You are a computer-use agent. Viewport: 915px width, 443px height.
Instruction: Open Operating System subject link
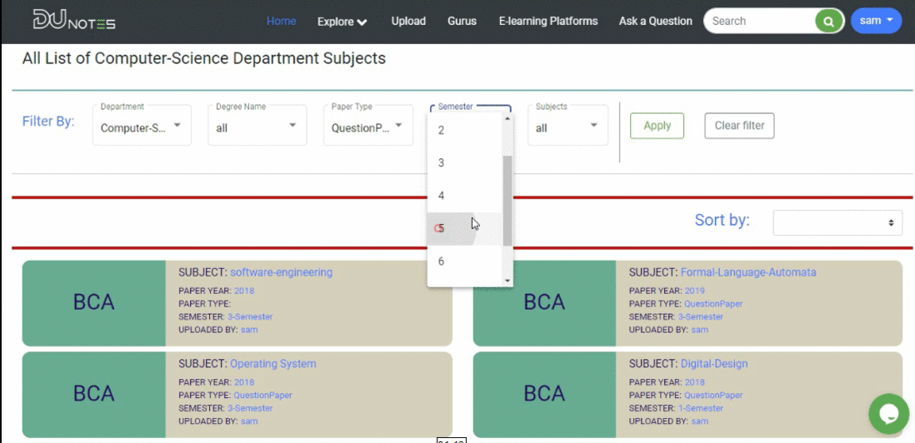tap(273, 364)
